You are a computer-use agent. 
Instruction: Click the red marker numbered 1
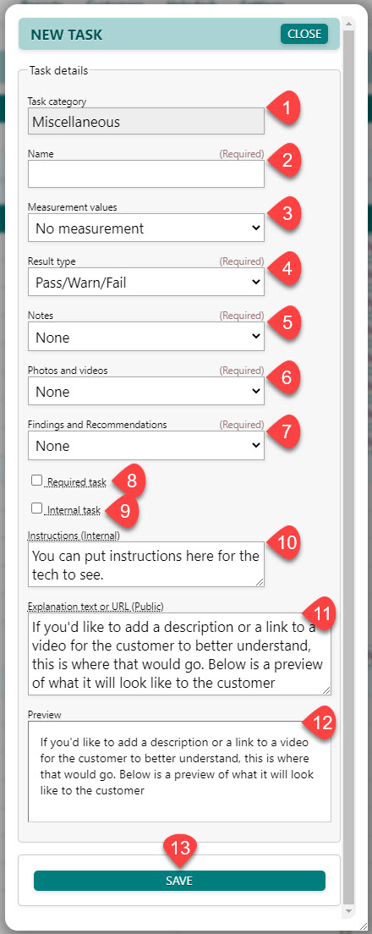[286, 110]
